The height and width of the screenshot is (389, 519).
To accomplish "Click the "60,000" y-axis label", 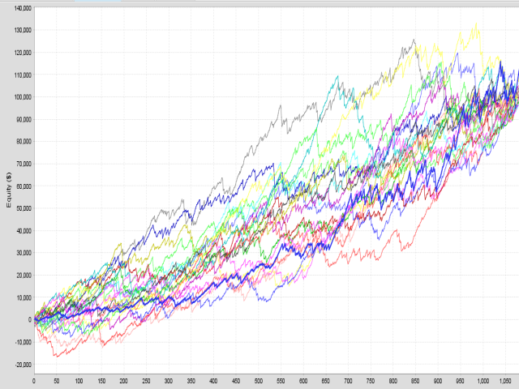I will point(24,186).
